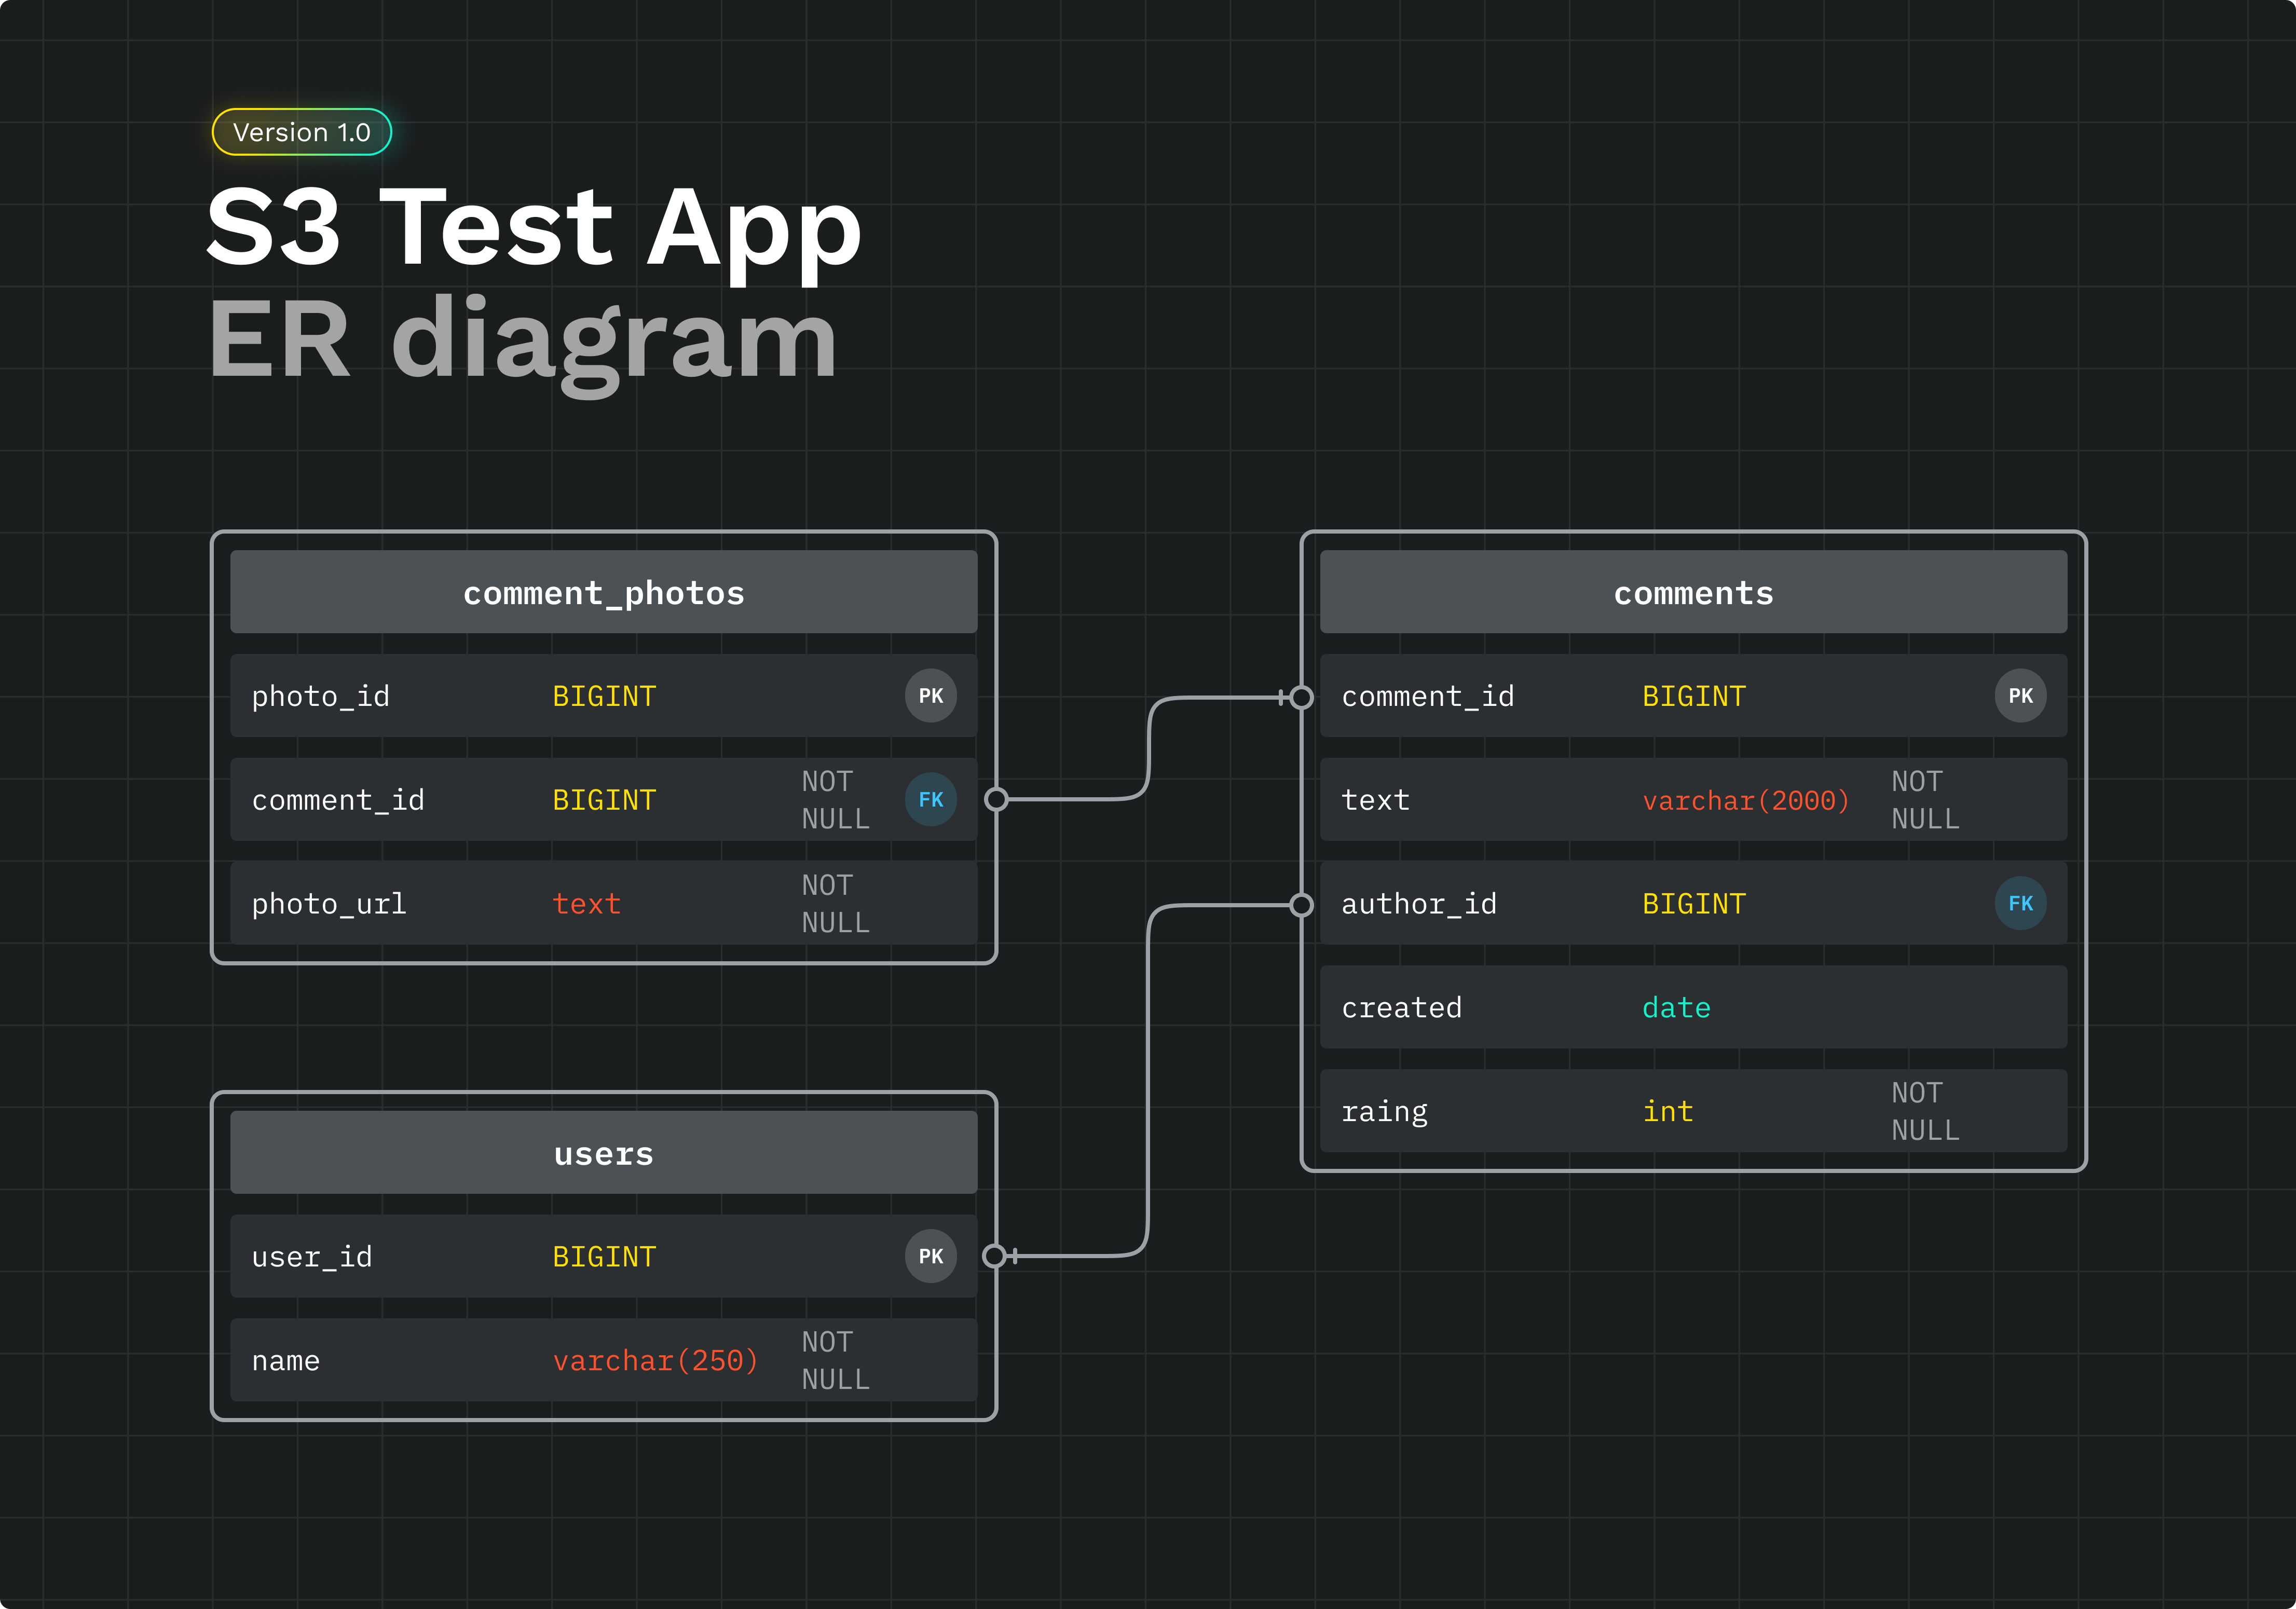Click the photo_url field name
The height and width of the screenshot is (1609, 2296).
coord(329,904)
